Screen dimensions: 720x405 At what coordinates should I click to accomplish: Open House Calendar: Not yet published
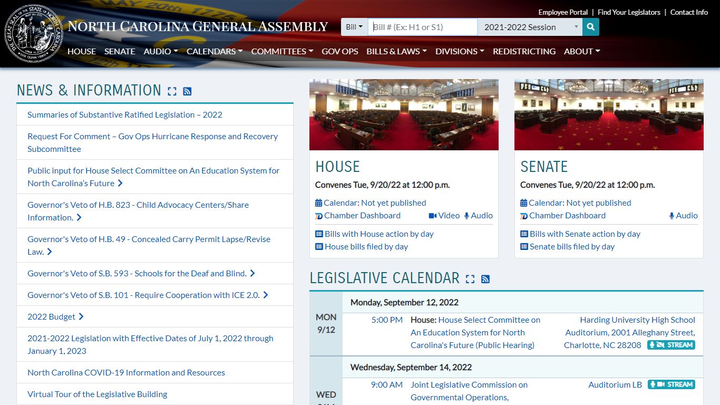(375, 202)
